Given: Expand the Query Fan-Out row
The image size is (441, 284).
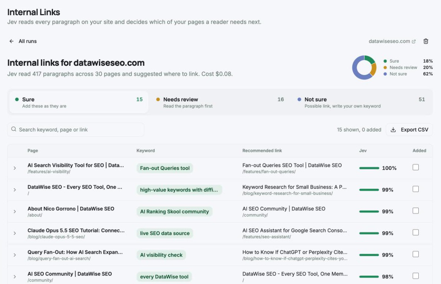Looking at the screenshot, I should (x=14, y=255).
